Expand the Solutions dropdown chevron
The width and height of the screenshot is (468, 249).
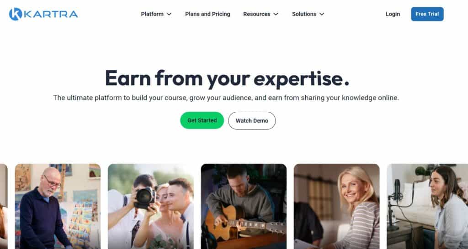click(322, 14)
